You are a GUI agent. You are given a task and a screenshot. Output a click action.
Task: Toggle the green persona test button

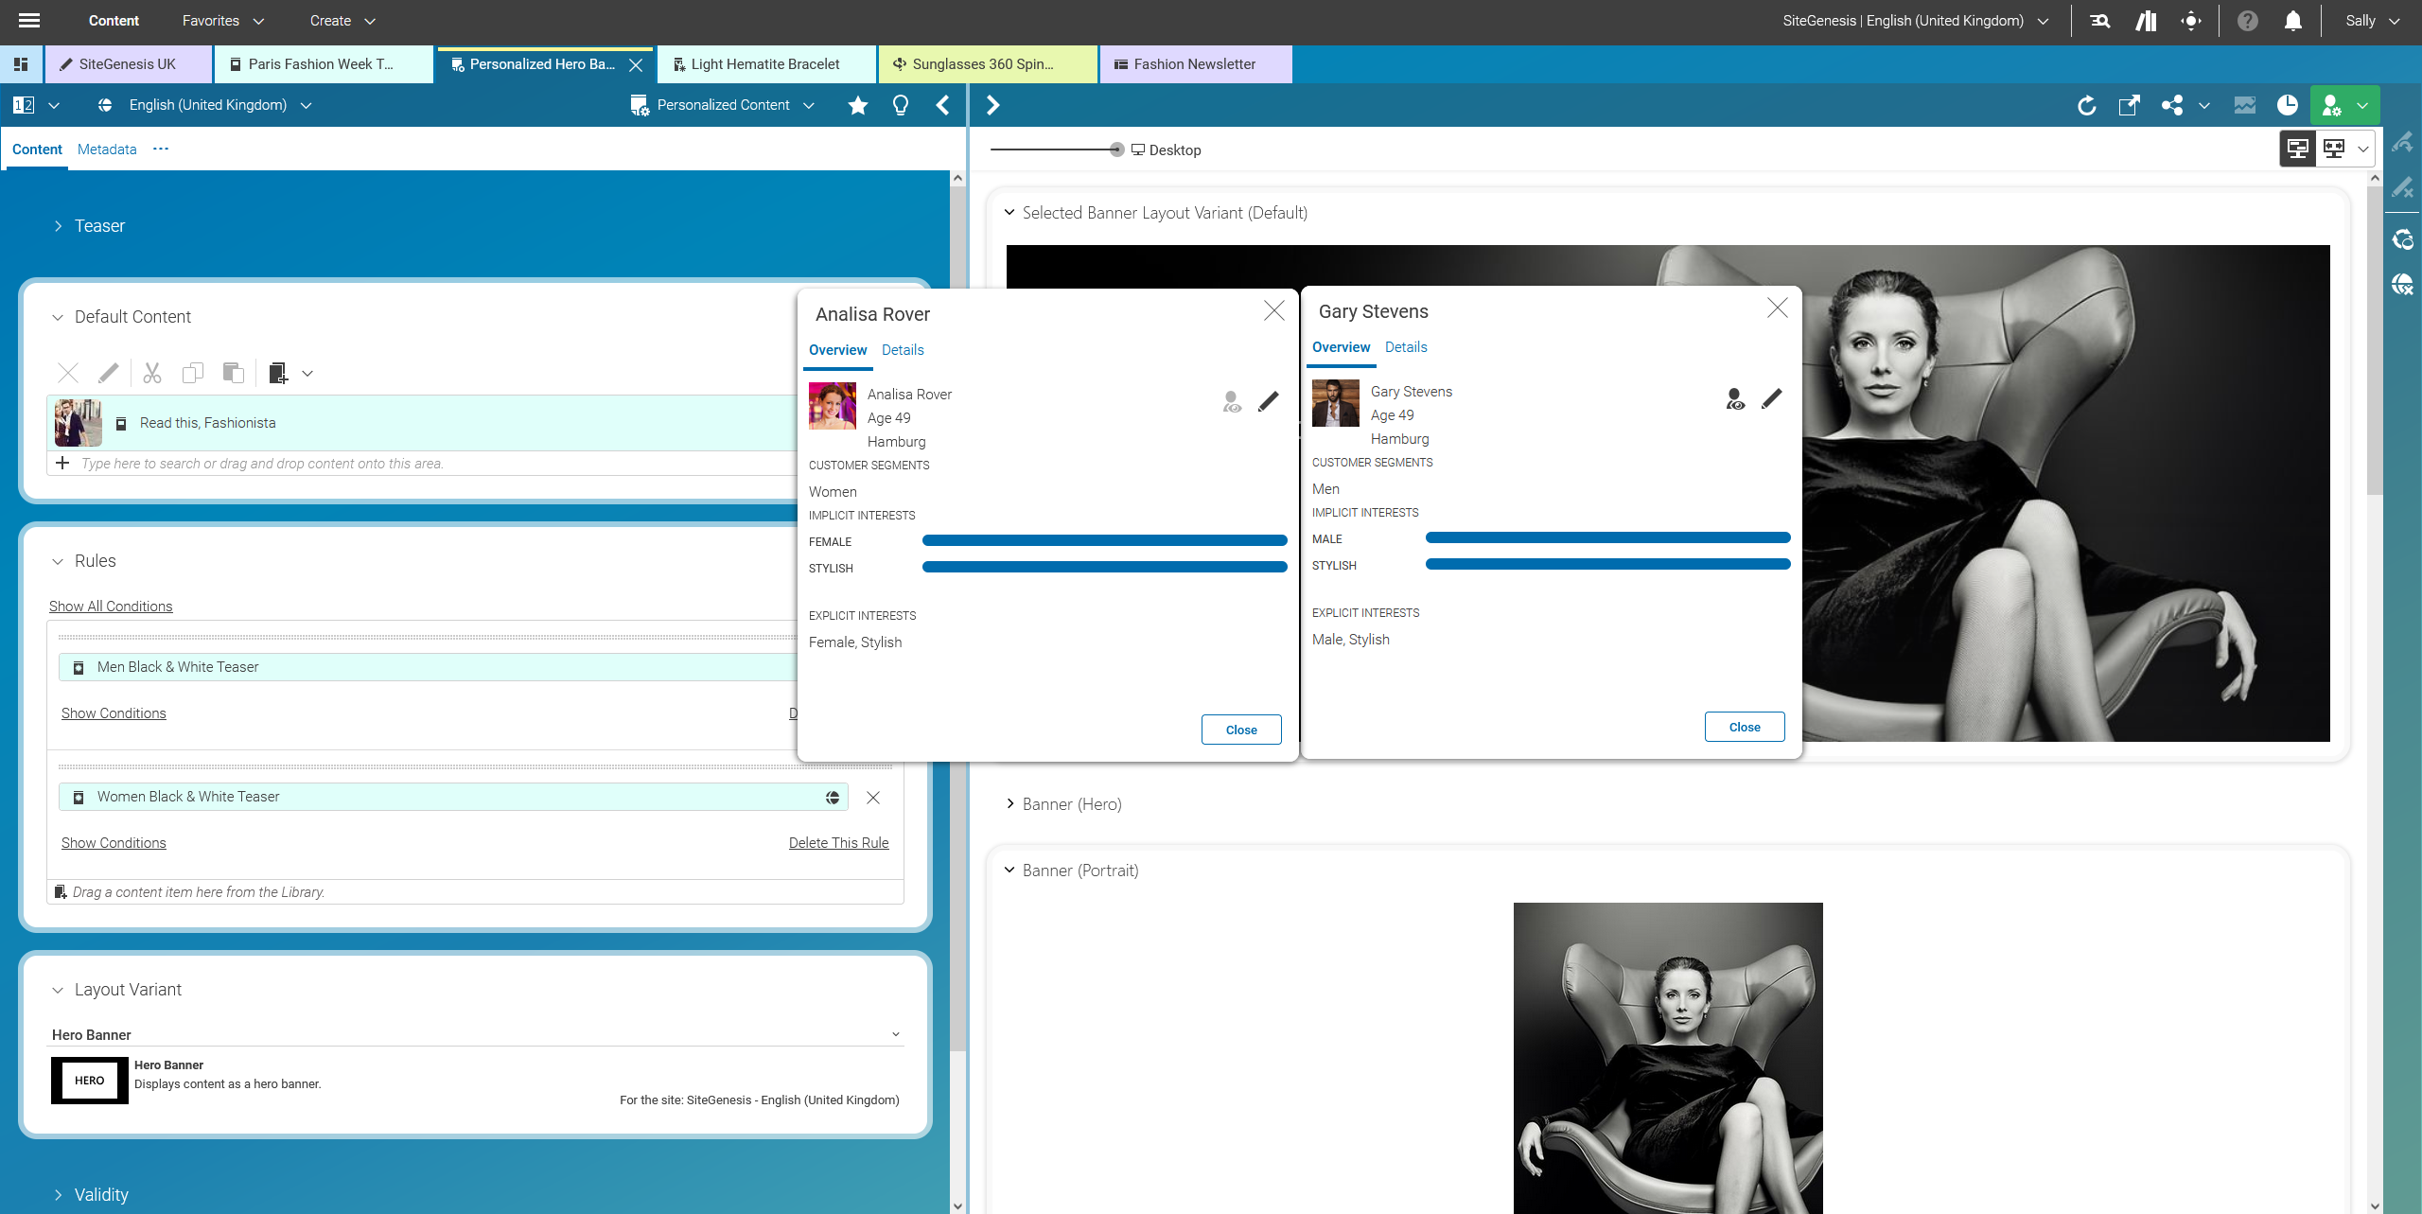click(x=2332, y=105)
